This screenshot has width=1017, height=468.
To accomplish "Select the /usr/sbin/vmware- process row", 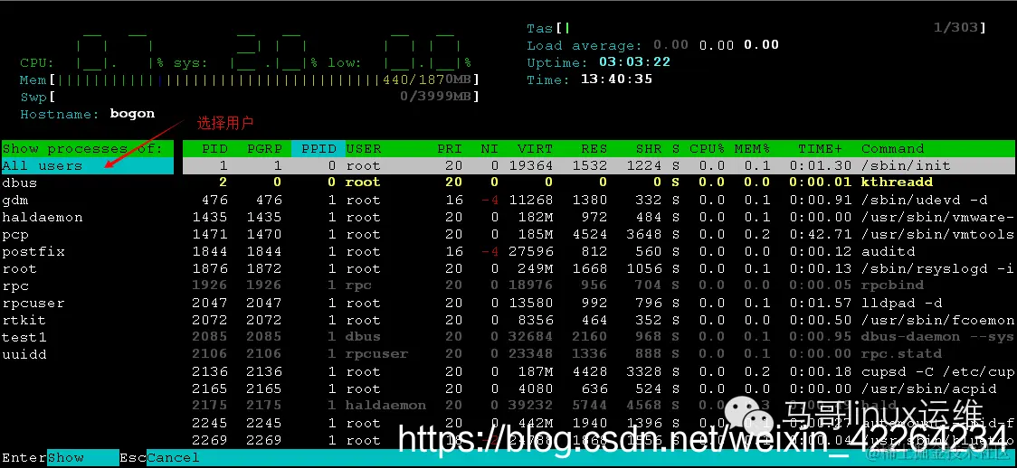I will pyautogui.click(x=600, y=218).
